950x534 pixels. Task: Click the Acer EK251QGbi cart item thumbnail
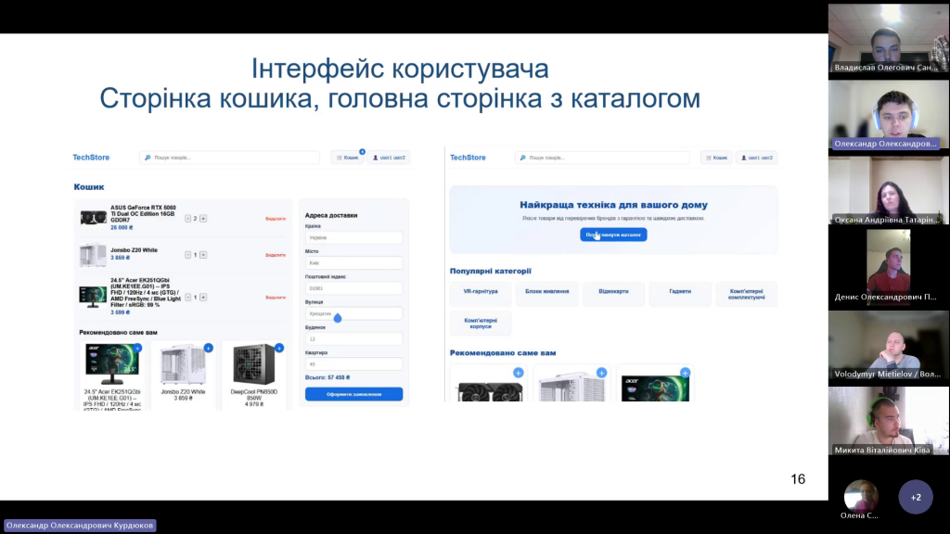(93, 297)
